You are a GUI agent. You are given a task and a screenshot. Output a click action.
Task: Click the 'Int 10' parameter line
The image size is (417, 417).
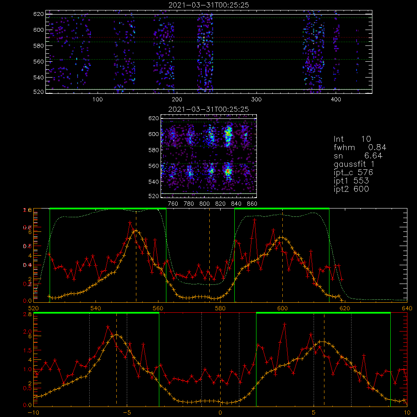[352, 139]
